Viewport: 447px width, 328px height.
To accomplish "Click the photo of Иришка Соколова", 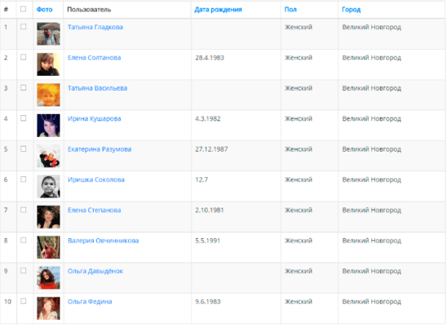I will pos(48,186).
